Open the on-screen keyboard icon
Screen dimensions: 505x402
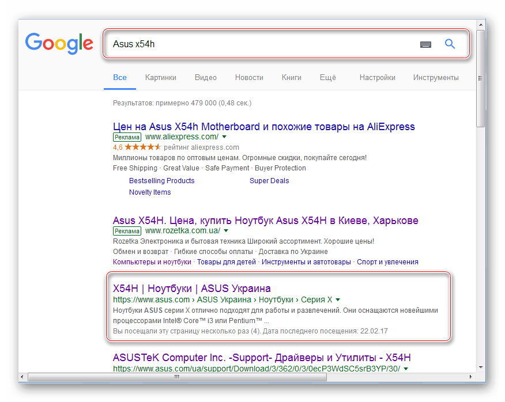[425, 44]
